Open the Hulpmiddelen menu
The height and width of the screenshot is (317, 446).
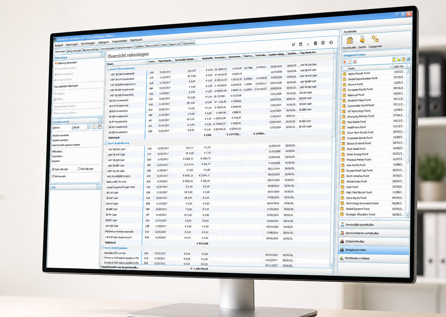[120, 41]
